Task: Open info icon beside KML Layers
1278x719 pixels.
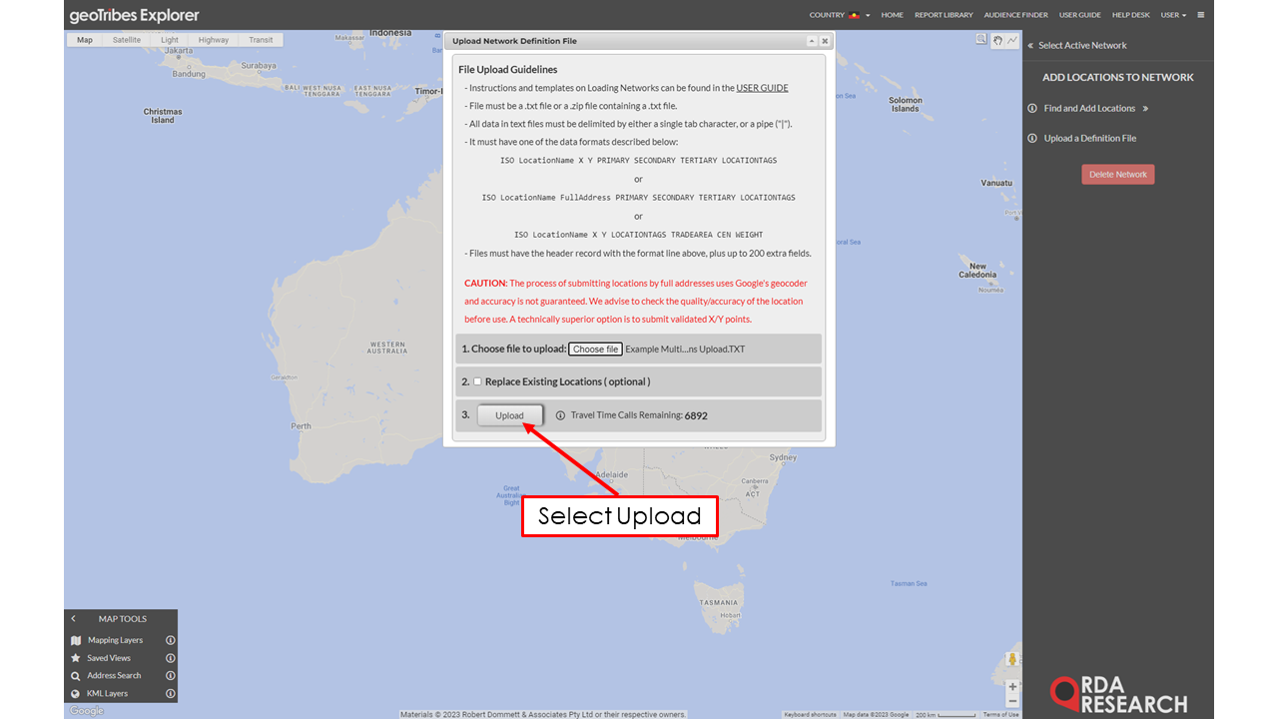Action: click(170, 694)
